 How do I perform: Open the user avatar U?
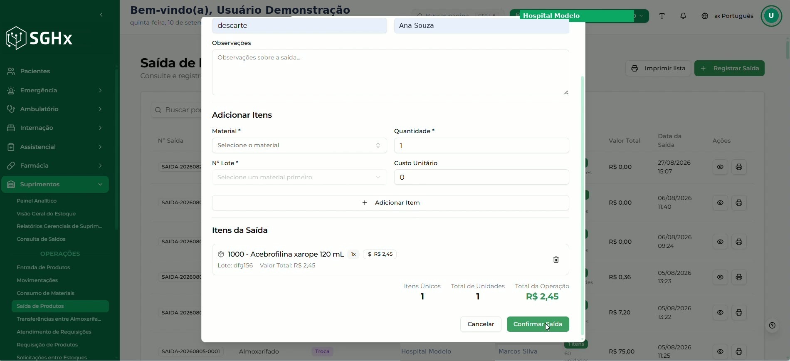[771, 16]
